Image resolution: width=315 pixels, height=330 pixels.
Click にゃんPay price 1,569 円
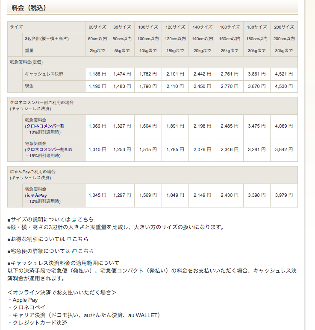tap(148, 195)
